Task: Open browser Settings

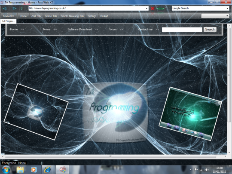Action: 92,16
